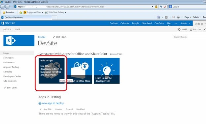Click the Office 365 logo

click(x=8, y=23)
